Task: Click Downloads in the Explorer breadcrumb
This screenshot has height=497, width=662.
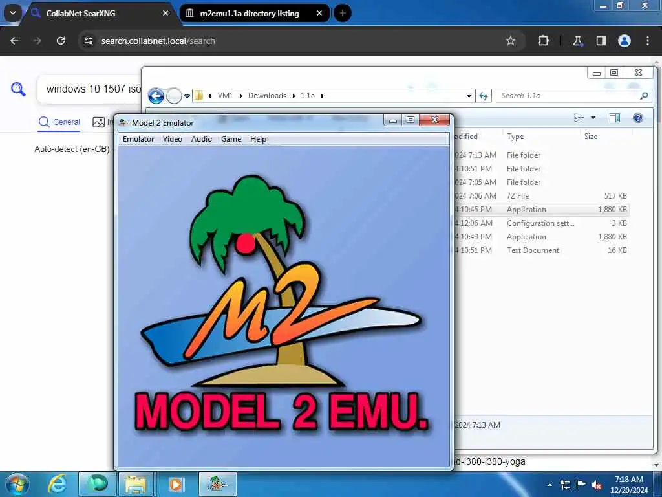Action: coord(267,96)
